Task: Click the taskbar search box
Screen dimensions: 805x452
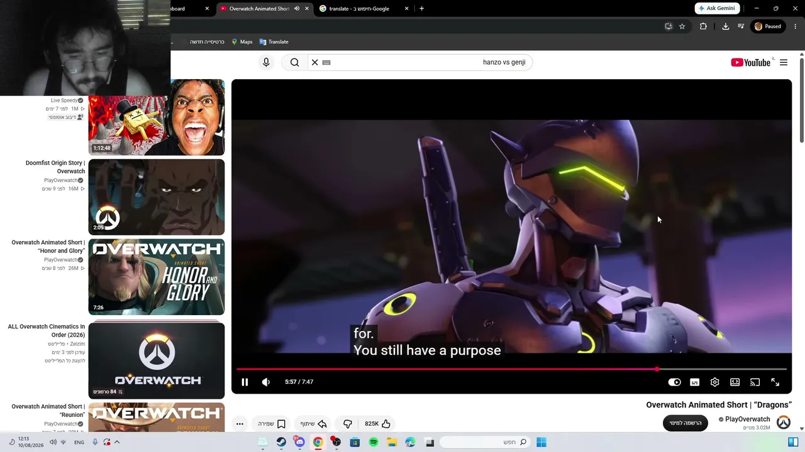Action: pyautogui.click(x=484, y=442)
